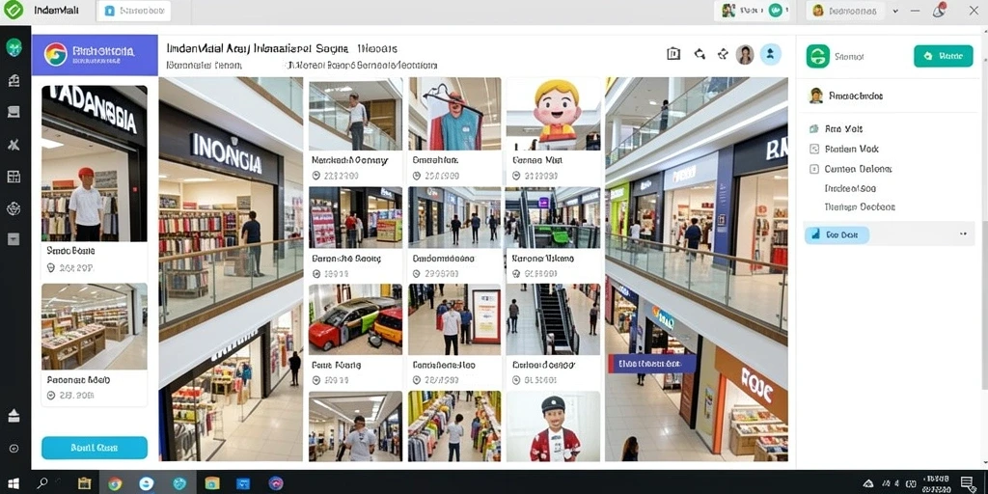This screenshot has width=988, height=494.
Task: Click the green round logo in left sidebar
Action: (14, 47)
